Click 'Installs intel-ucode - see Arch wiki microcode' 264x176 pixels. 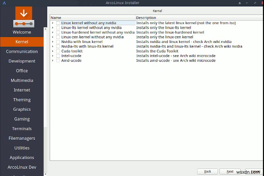click(x=176, y=56)
